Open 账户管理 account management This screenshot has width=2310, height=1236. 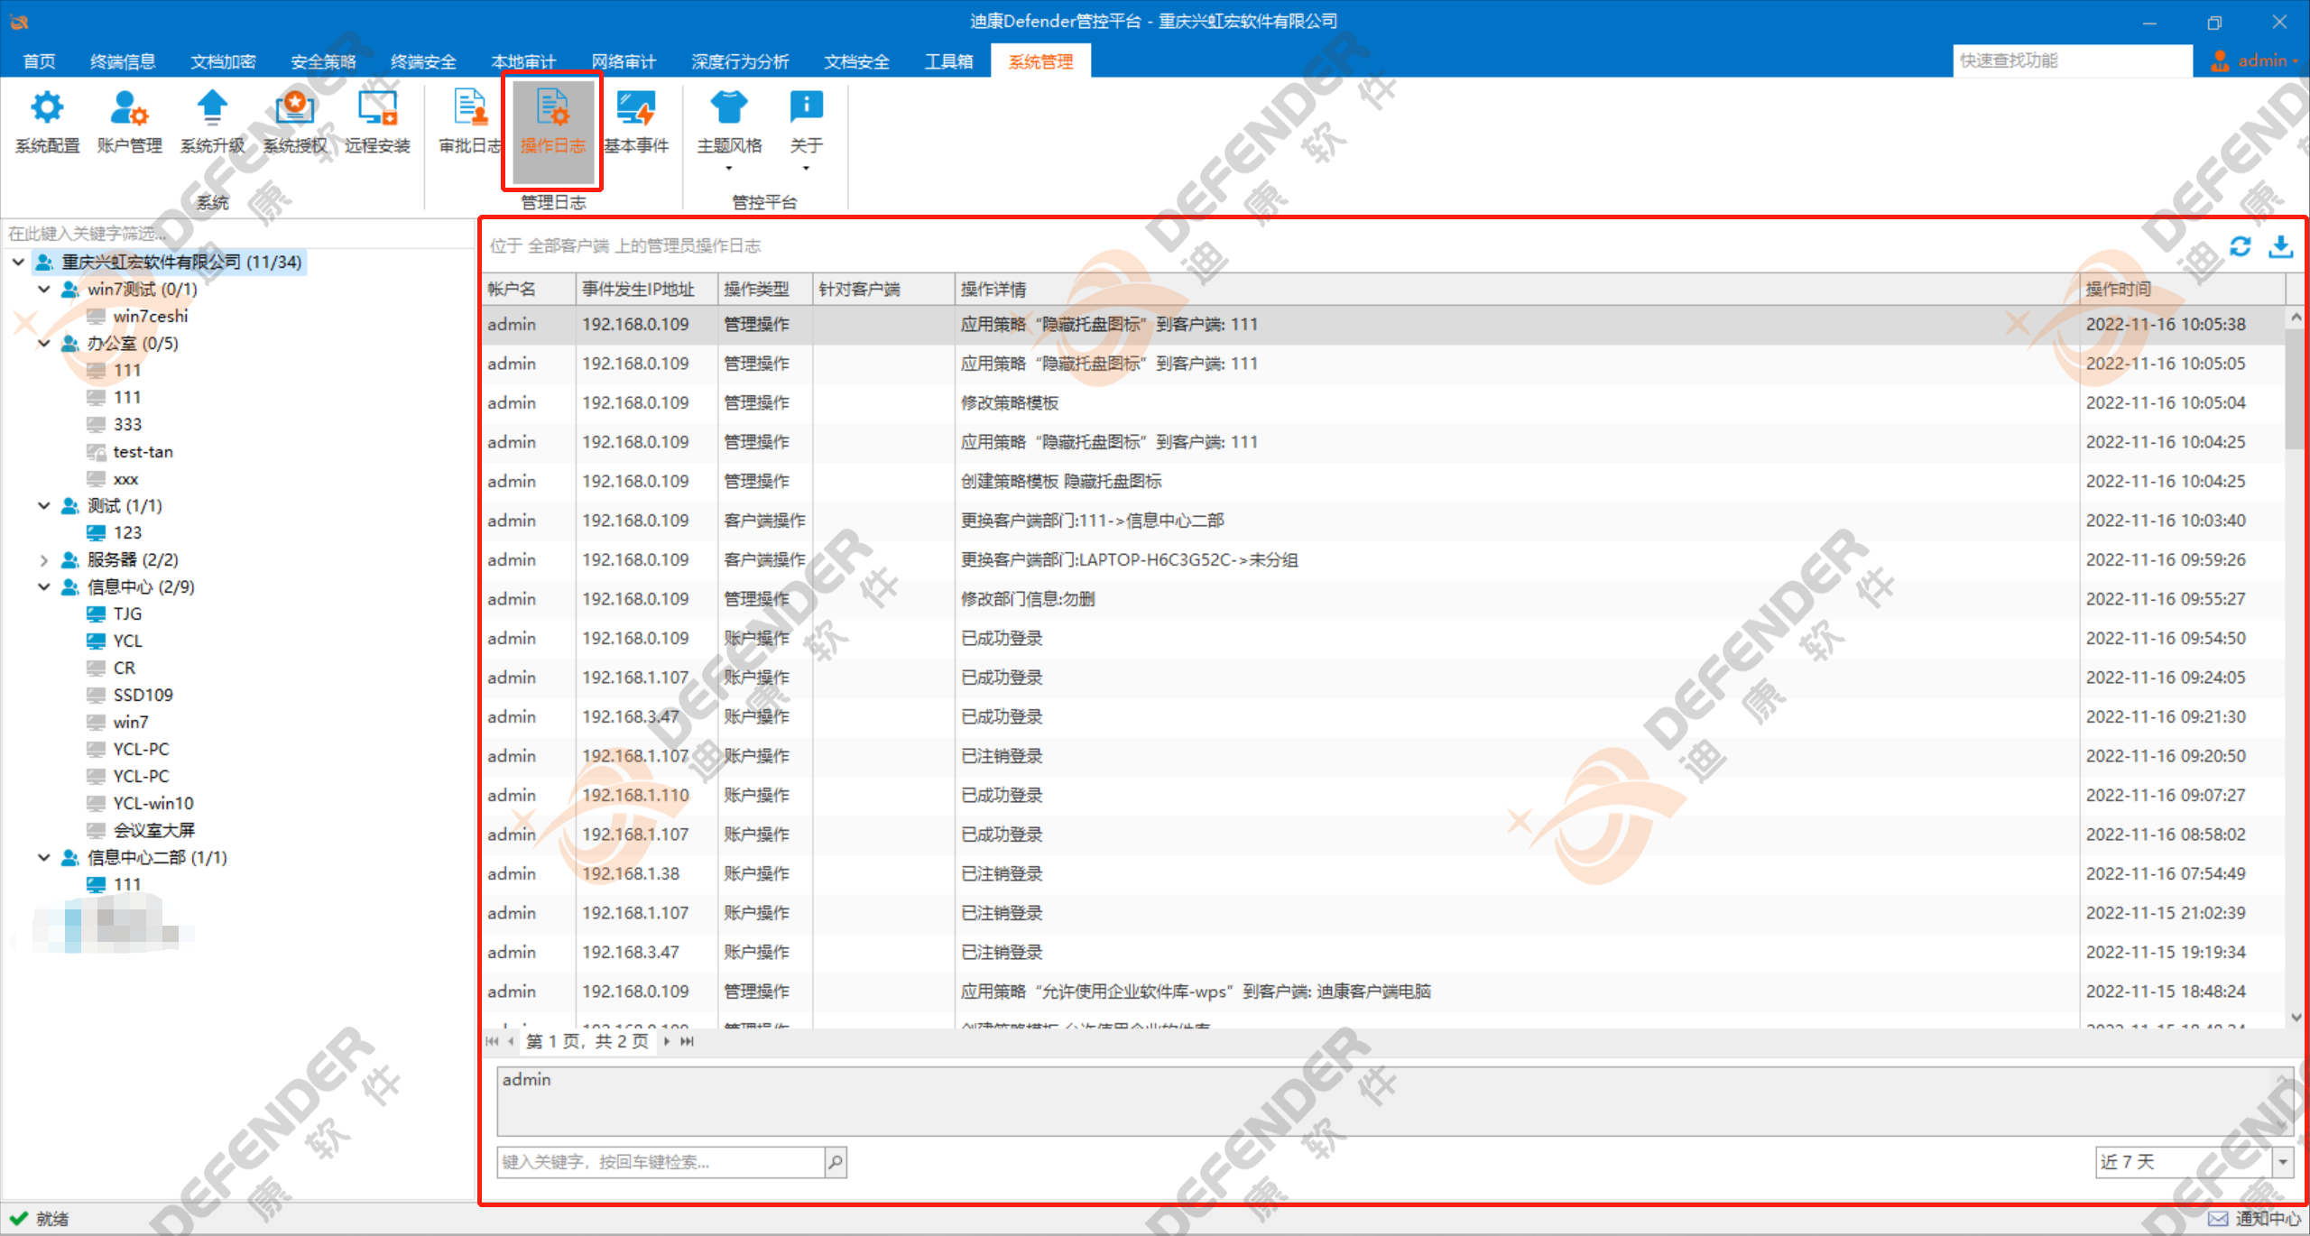[129, 123]
